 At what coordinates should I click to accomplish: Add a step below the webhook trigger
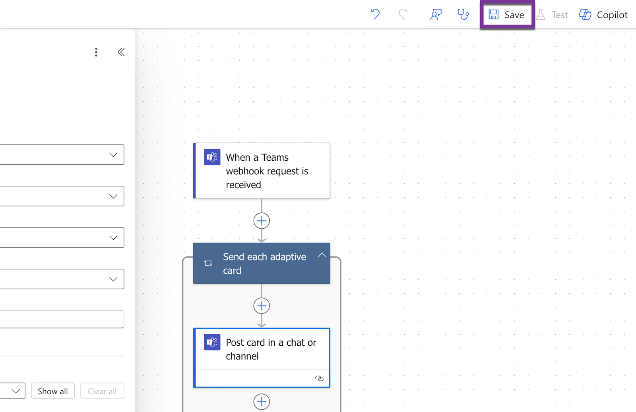(262, 221)
